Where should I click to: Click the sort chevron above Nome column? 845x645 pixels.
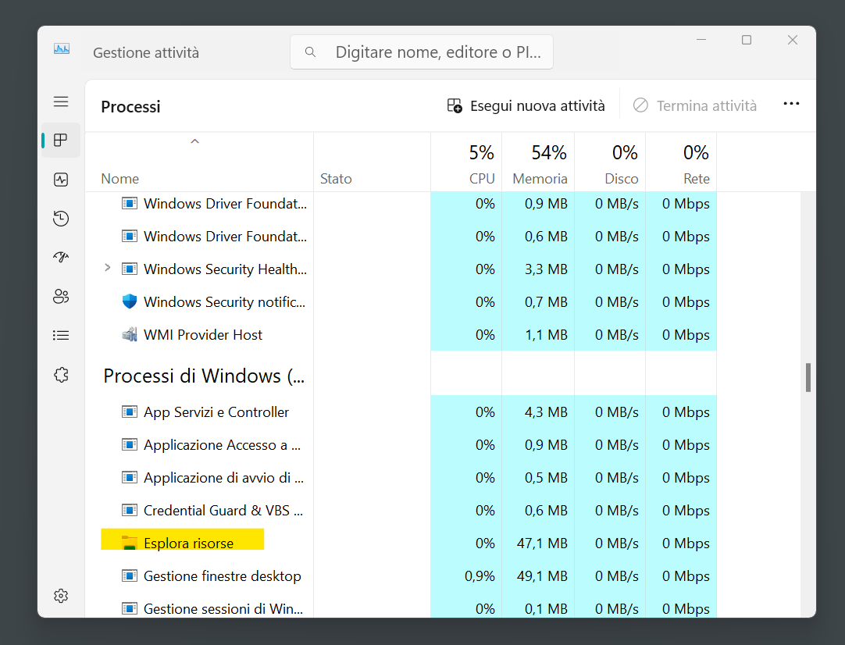coord(195,141)
